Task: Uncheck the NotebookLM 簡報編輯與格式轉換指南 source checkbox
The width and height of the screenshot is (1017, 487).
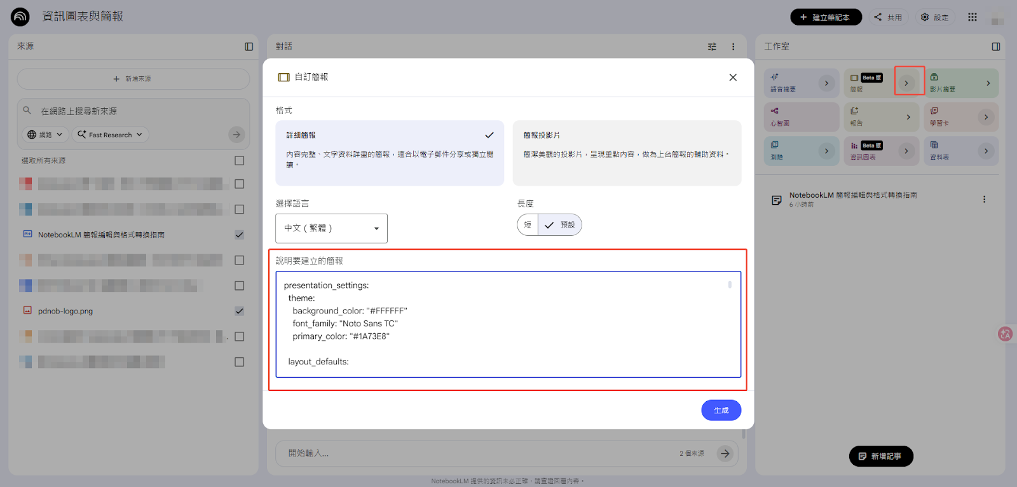Action: click(239, 235)
